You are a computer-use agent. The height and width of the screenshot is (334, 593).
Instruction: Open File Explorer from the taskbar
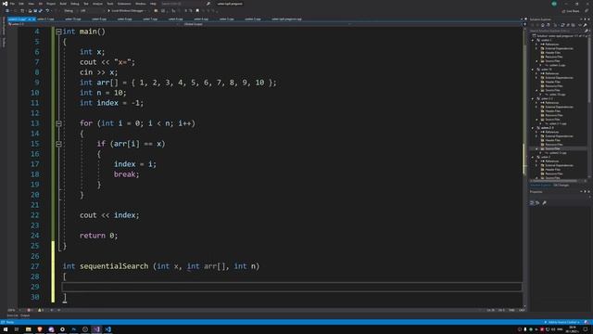pos(29,329)
